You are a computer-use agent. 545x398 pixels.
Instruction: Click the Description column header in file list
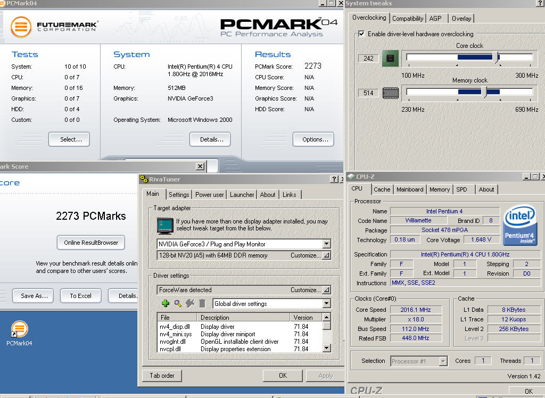click(243, 317)
